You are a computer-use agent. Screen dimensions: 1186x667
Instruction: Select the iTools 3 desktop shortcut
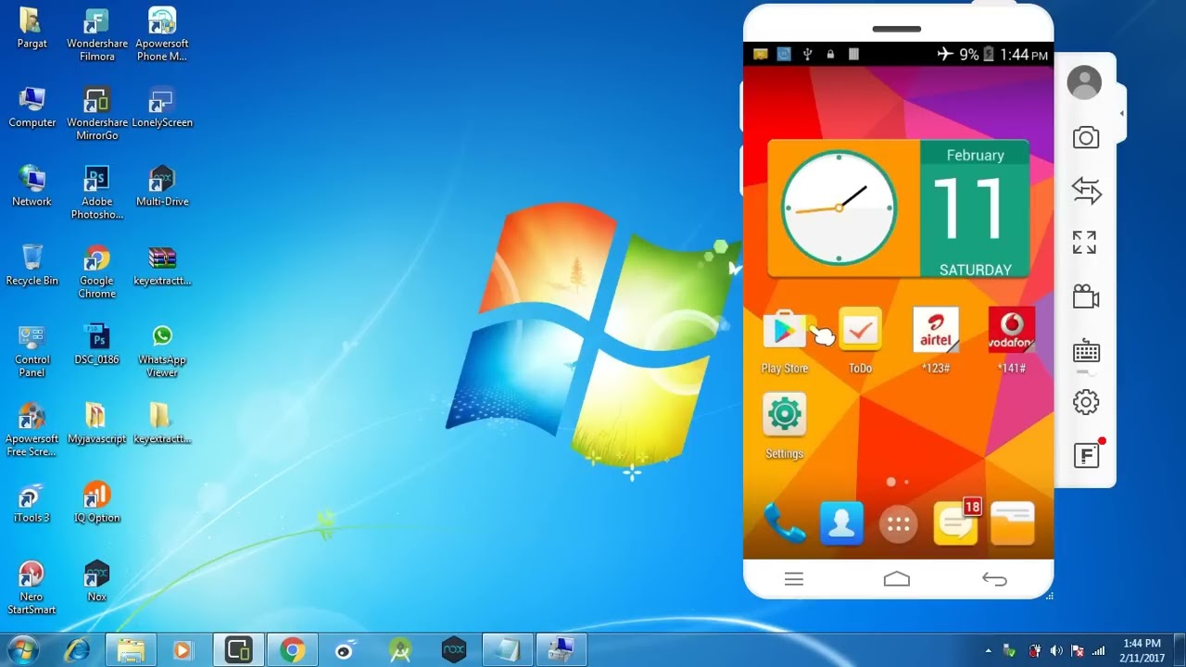(32, 502)
